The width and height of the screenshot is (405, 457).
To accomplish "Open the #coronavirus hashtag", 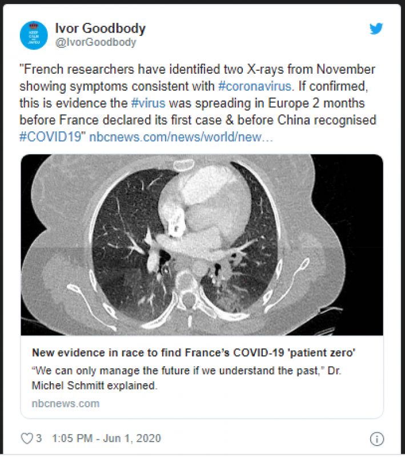I will 255,87.
